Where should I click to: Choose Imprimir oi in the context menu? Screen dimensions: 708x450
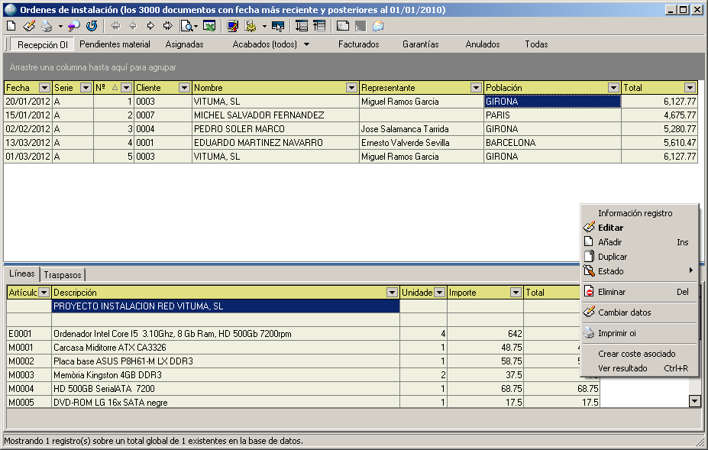[x=639, y=333]
